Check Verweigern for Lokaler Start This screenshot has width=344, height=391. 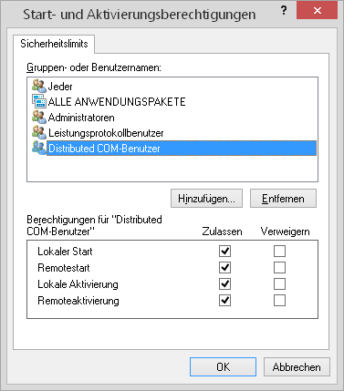pos(279,252)
